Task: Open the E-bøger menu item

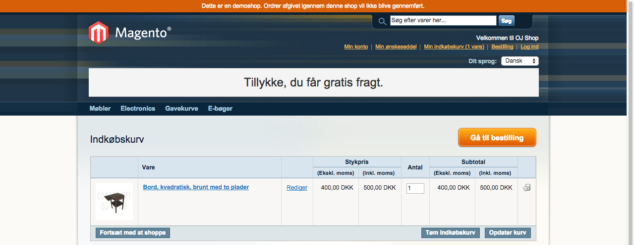Action: (220, 109)
